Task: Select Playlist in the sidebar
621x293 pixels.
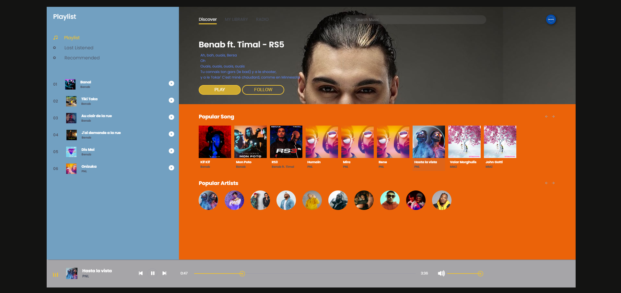Action: [x=72, y=38]
